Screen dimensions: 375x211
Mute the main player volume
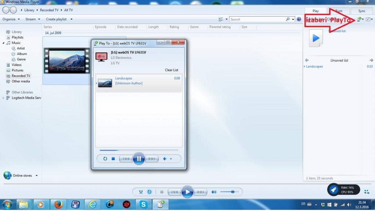click(214, 192)
